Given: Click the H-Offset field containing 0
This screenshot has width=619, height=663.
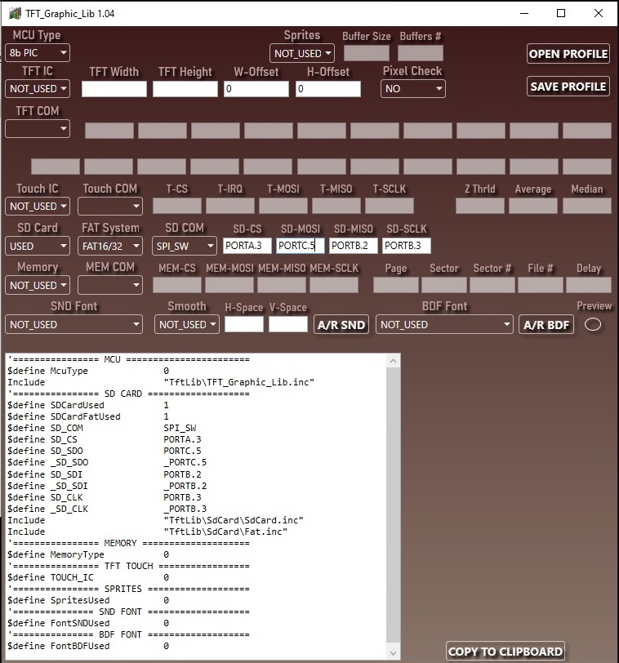Looking at the screenshot, I should point(328,89).
